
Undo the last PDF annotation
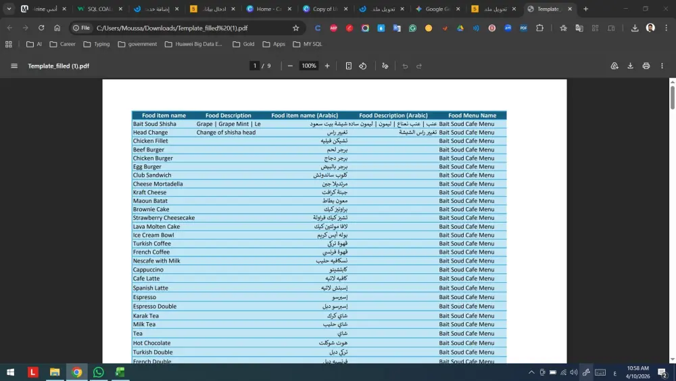405,66
